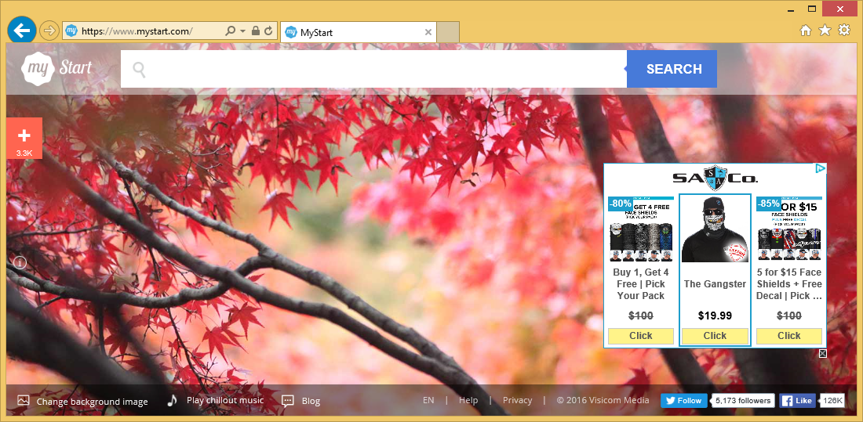The height and width of the screenshot is (422, 863).
Task: Click the -85% discount badge
Action: click(768, 204)
